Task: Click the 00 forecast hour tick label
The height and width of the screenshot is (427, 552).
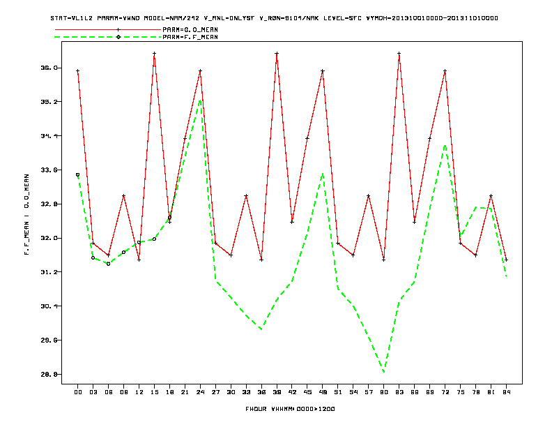Action: pyautogui.click(x=78, y=392)
